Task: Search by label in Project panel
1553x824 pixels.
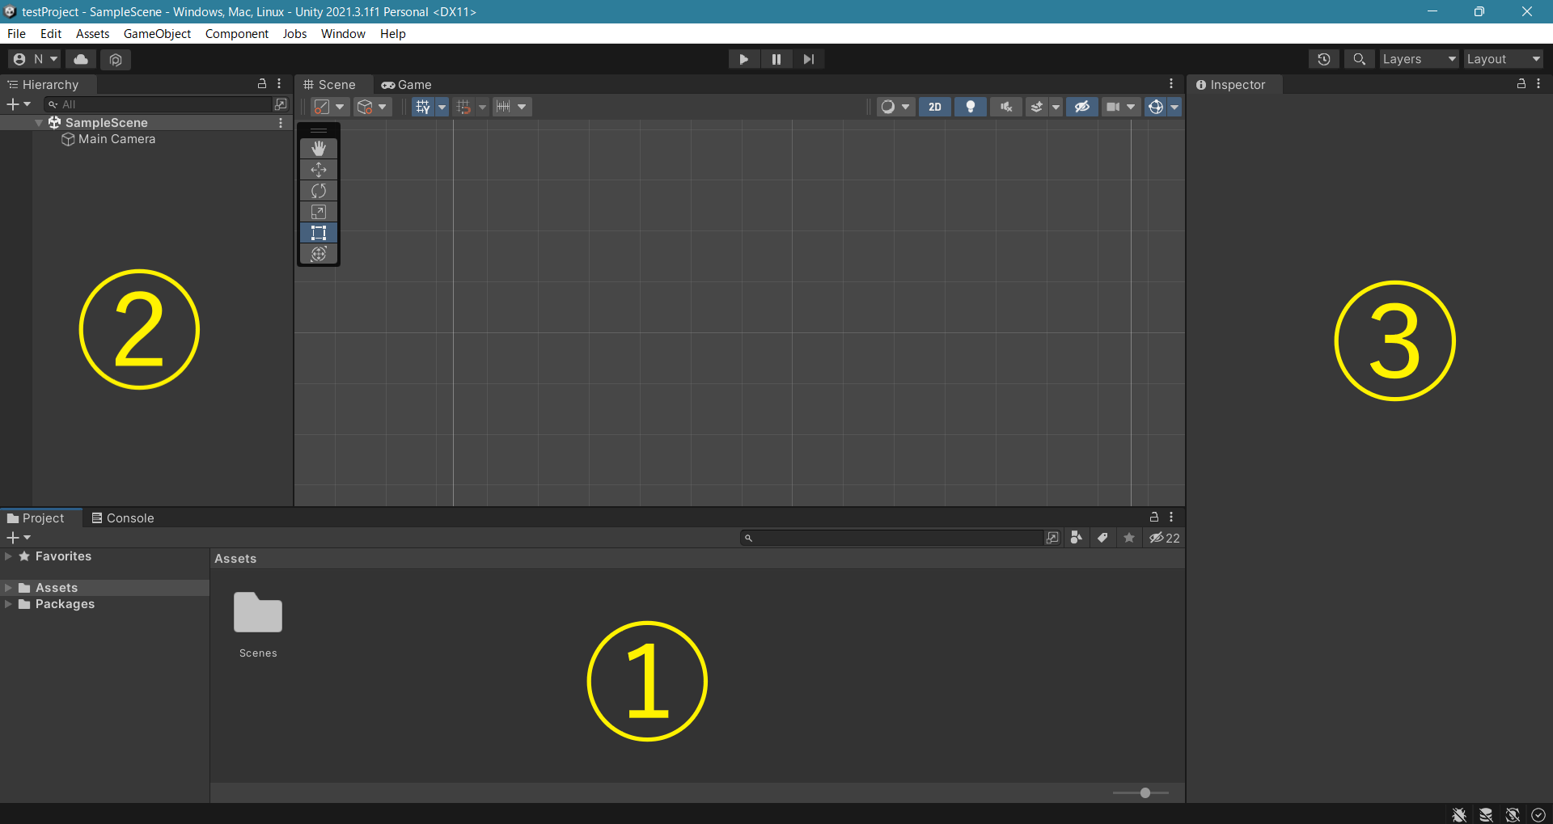Action: 1102,538
